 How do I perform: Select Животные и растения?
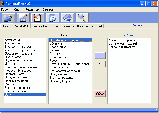(x=25, y=50)
